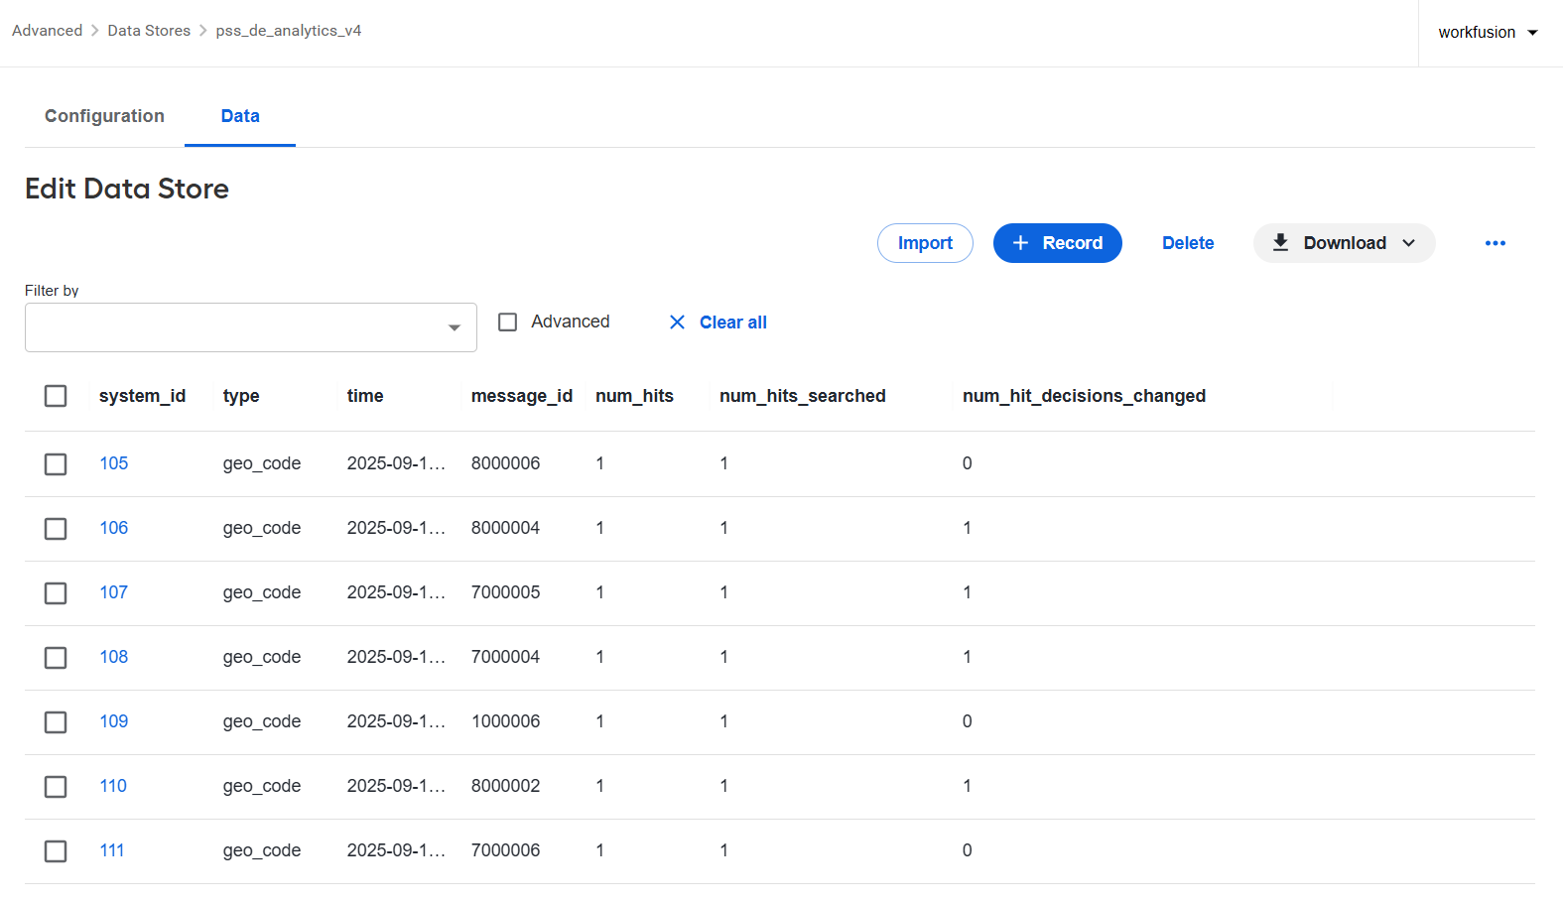Click the system_id column header

coord(142,396)
